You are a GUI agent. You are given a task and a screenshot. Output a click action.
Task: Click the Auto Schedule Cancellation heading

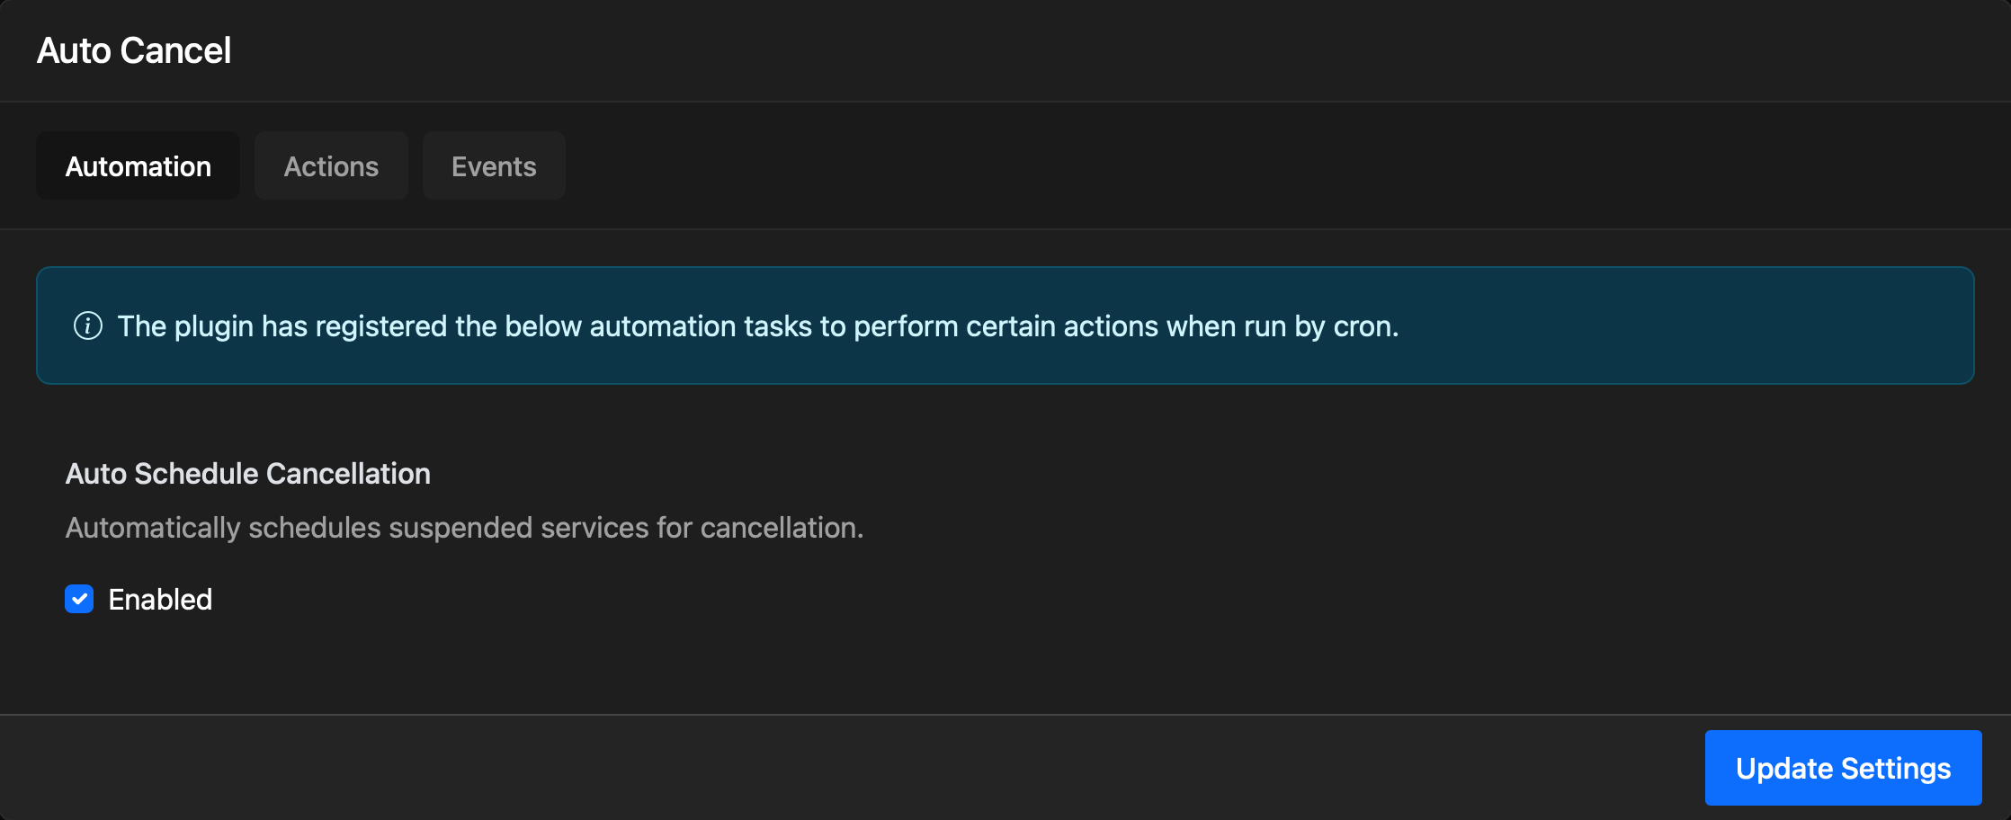point(248,473)
